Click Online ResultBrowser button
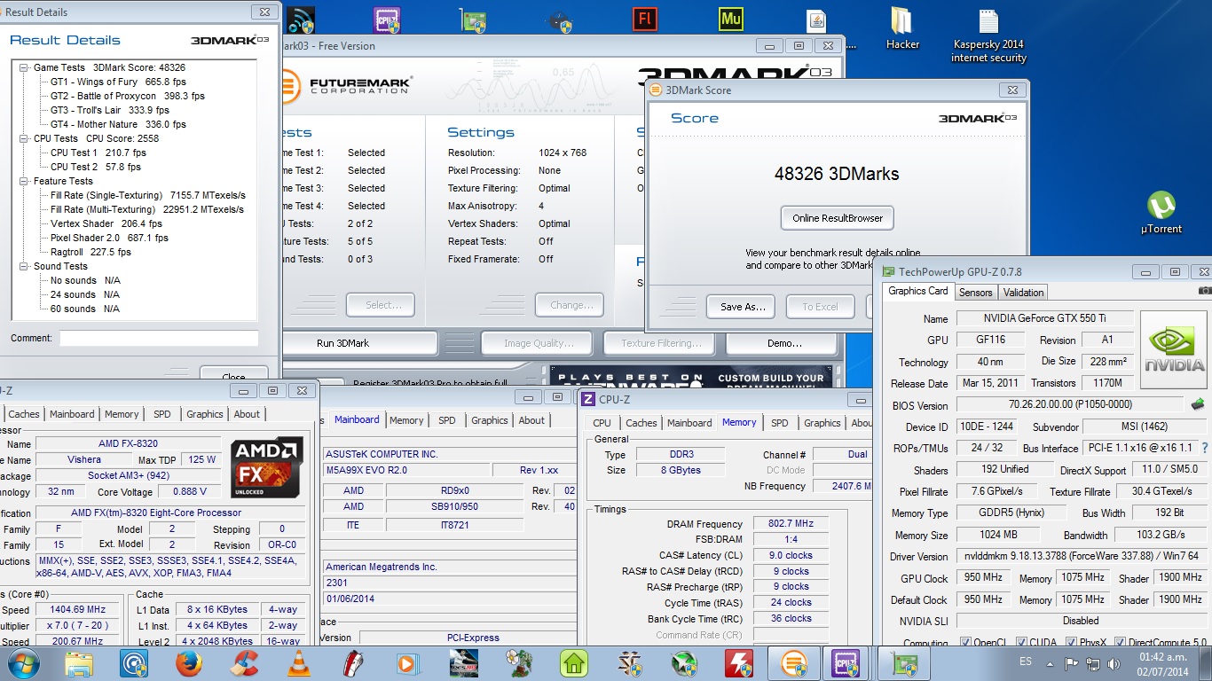 click(838, 218)
